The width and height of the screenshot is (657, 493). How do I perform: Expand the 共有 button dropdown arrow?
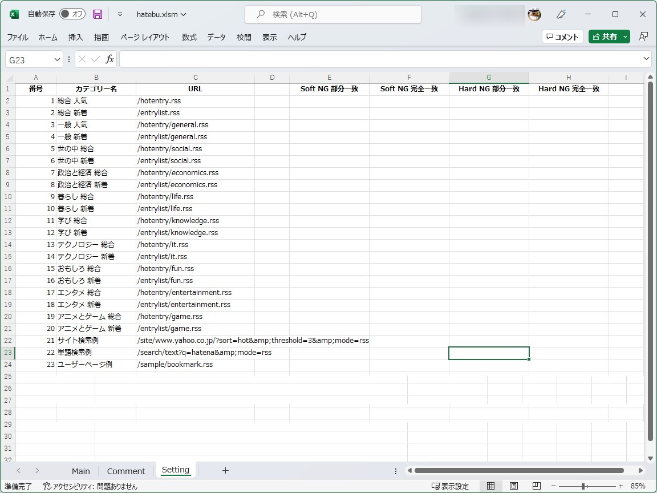625,37
